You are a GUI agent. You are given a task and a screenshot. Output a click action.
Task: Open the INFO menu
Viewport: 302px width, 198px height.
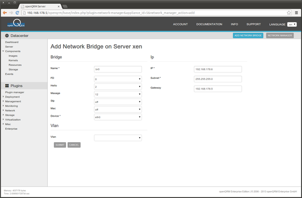pos(235,24)
